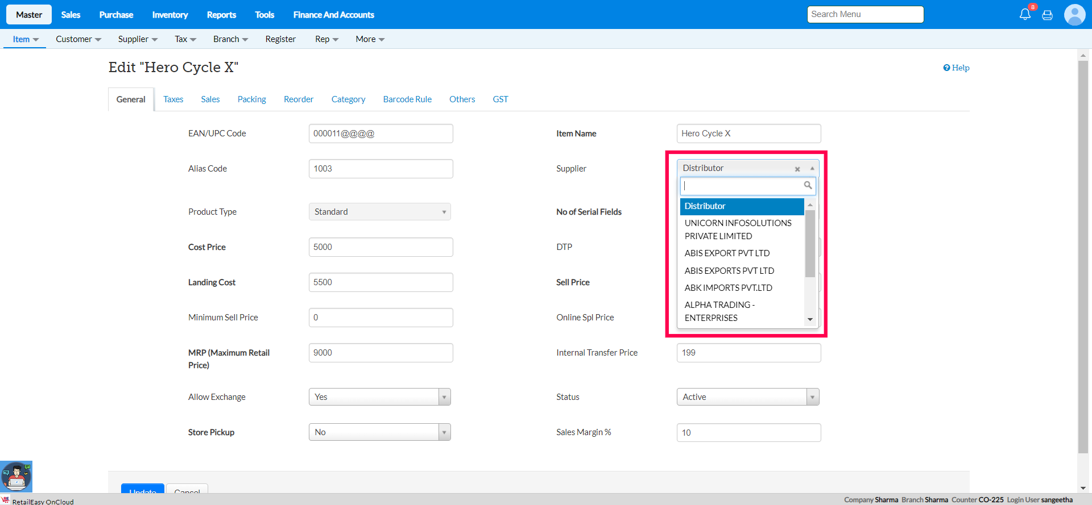The width and height of the screenshot is (1092, 505).
Task: Click the search magnifier in supplier dropdown
Action: [808, 185]
